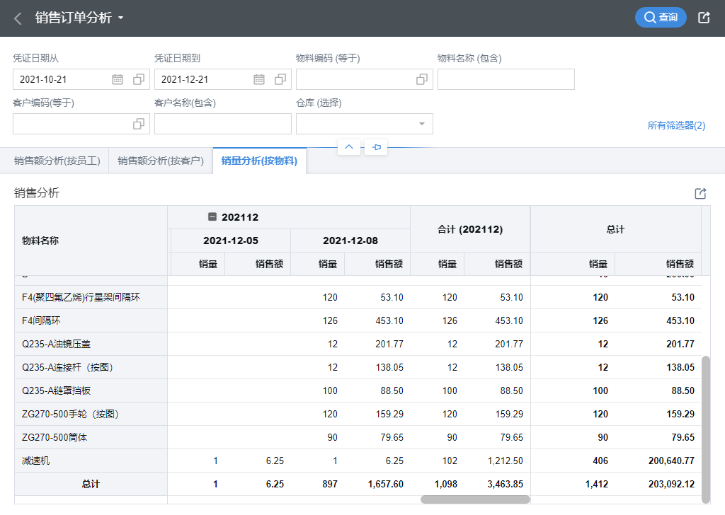Viewport: 725px width, 515px height.
Task: Click the 物料名称 (包含) input field
Action: pos(506,79)
